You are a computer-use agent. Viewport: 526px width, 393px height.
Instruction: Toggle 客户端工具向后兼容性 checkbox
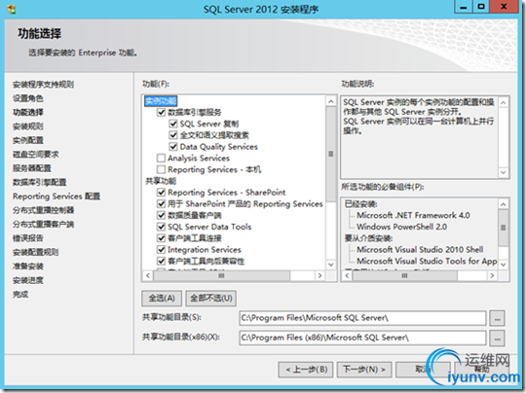click(162, 261)
